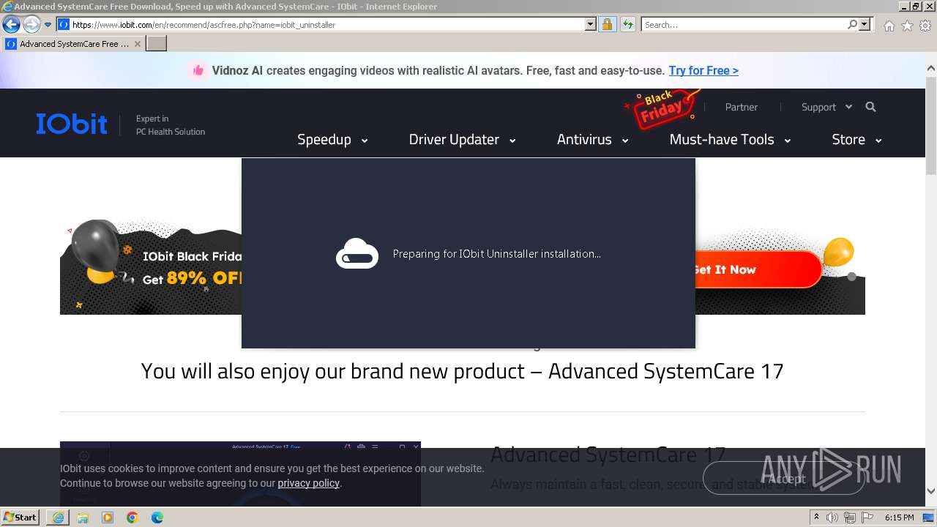The width and height of the screenshot is (937, 527).
Task: Click the URL address bar
Action: click(326, 25)
